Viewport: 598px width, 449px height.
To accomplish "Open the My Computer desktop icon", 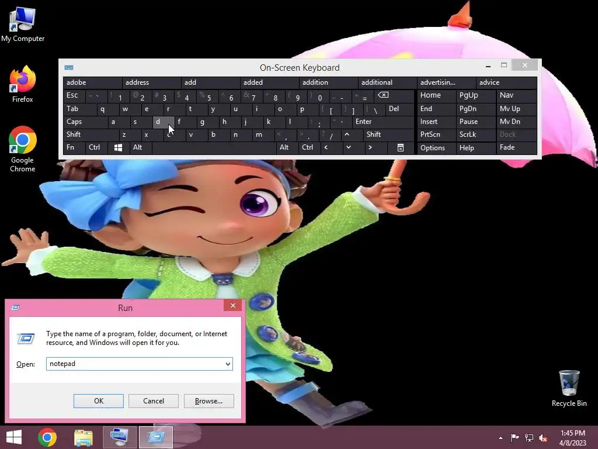I will coord(23,25).
